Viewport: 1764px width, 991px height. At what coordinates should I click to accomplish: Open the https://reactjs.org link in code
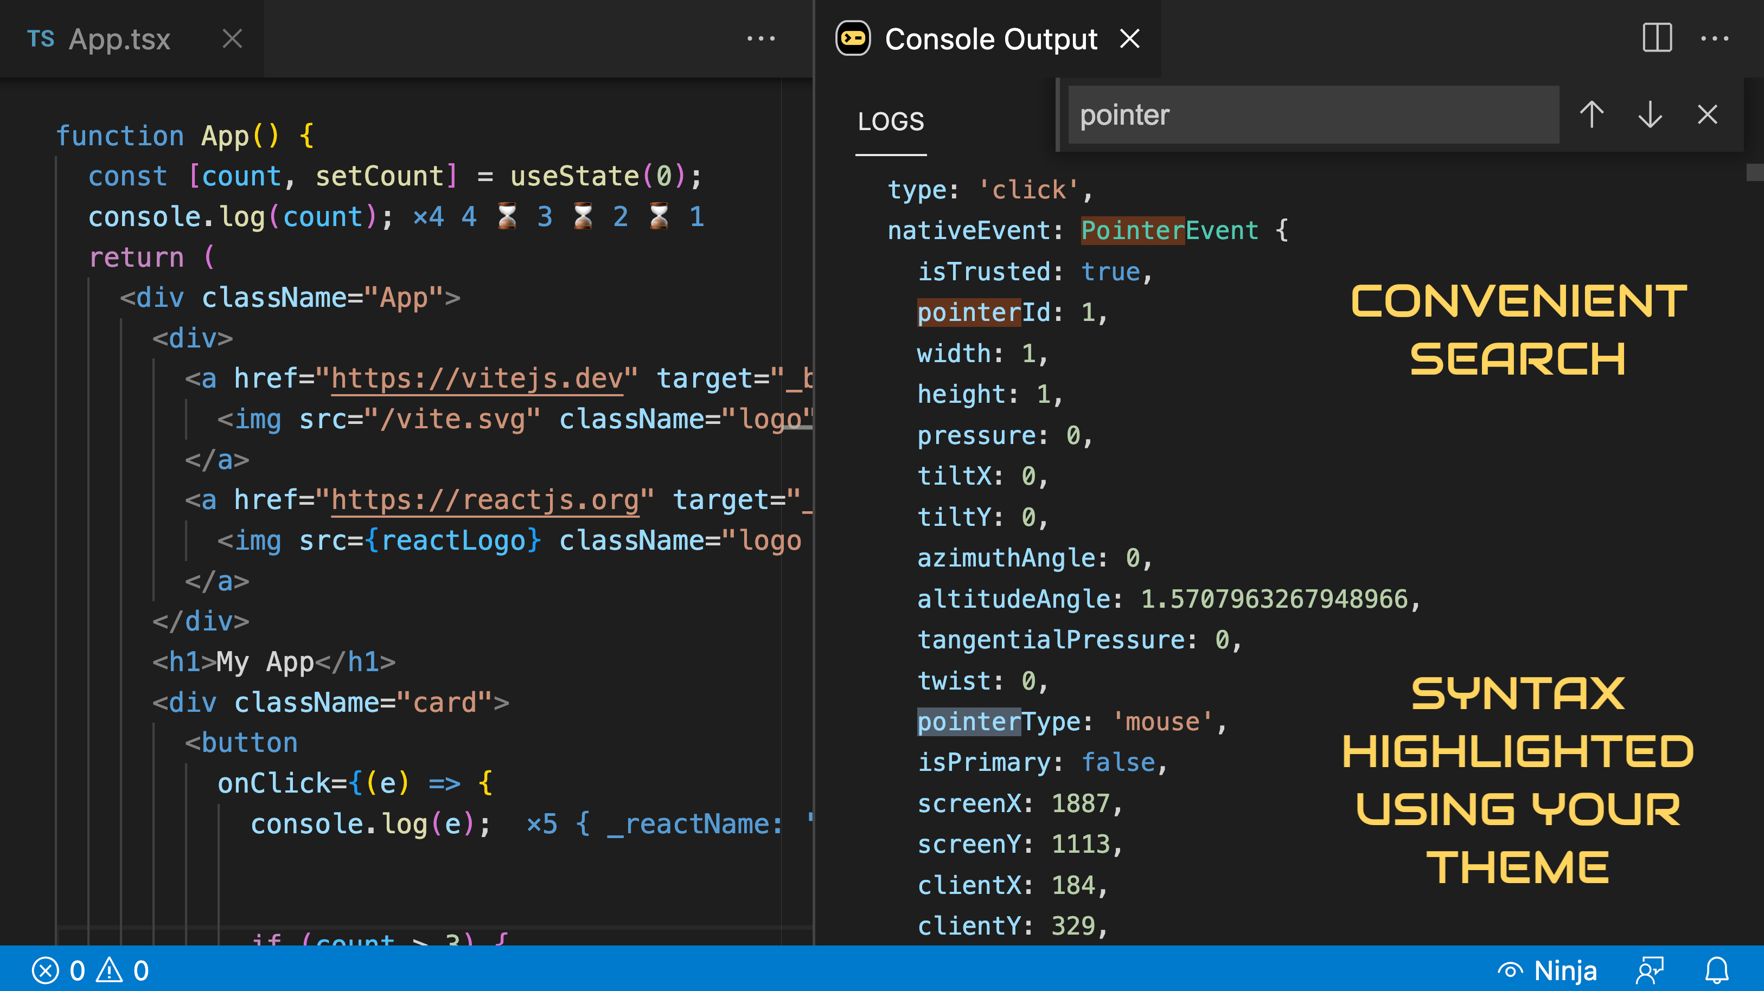pos(485,500)
